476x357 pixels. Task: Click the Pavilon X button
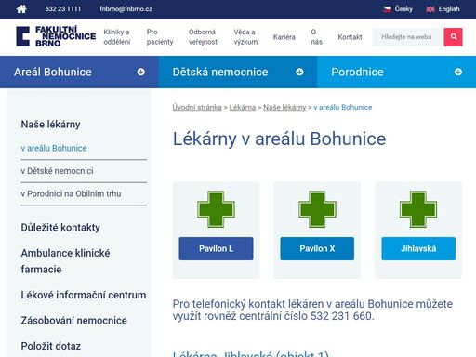[x=317, y=248]
